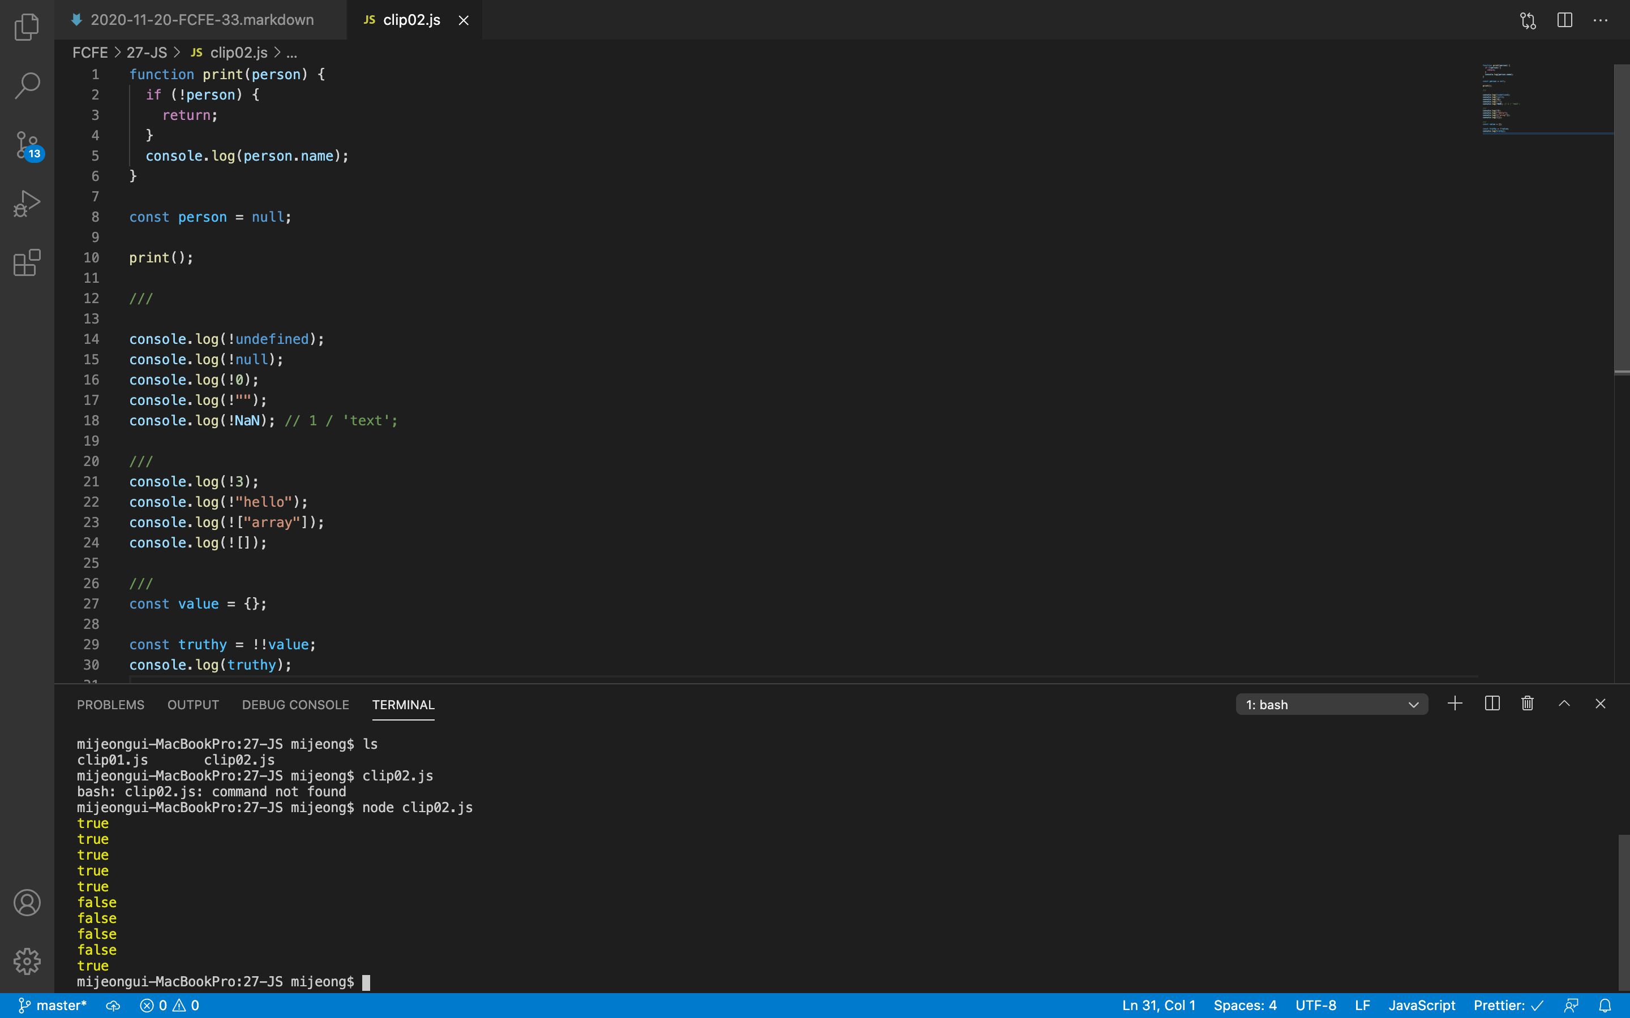
Task: Change file encoding UTF-8
Action: [1315, 1005]
